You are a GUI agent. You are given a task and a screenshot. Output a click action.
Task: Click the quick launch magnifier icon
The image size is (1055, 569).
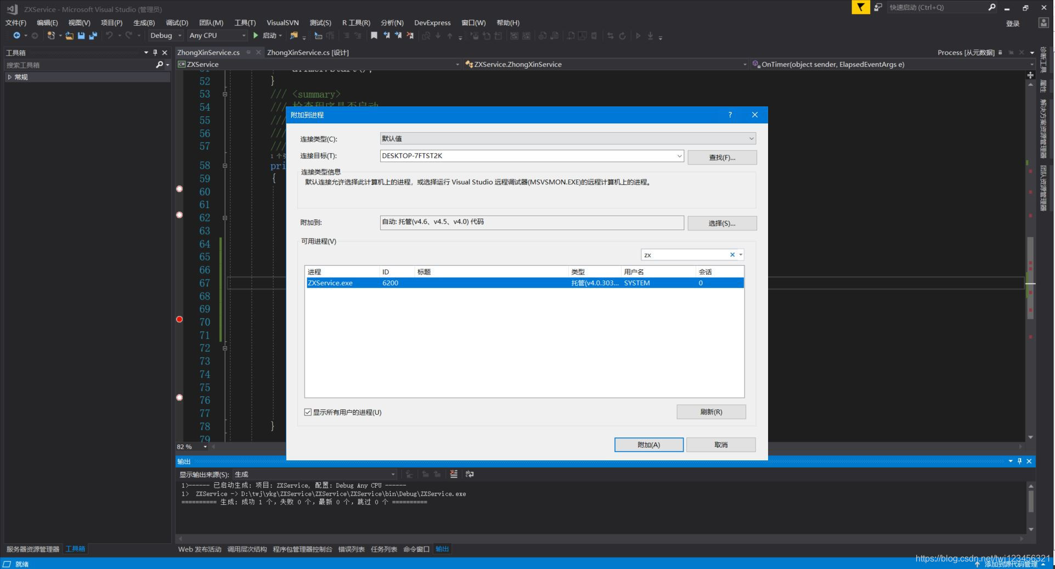pos(991,7)
